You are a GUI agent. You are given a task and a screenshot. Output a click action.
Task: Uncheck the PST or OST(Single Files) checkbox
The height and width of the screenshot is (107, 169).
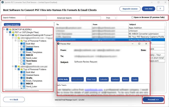click(x=10, y=32)
